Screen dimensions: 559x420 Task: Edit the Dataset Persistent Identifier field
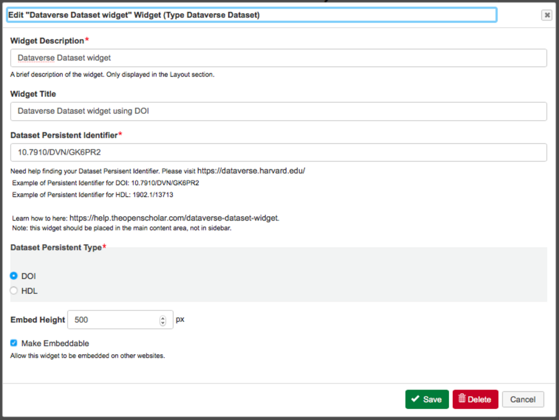278,152
